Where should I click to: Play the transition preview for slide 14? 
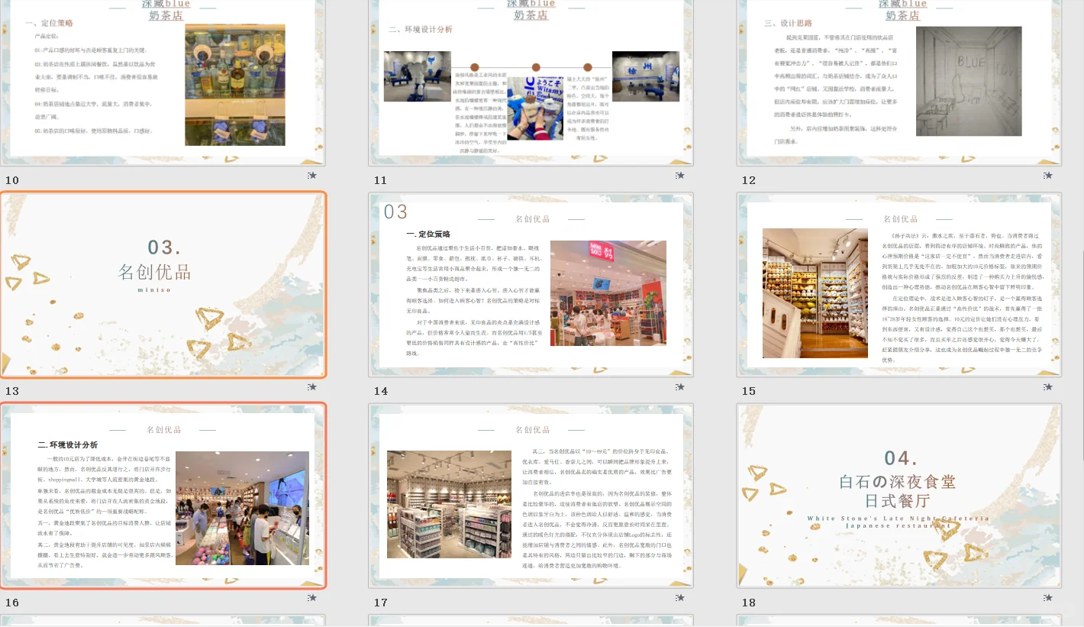click(679, 386)
